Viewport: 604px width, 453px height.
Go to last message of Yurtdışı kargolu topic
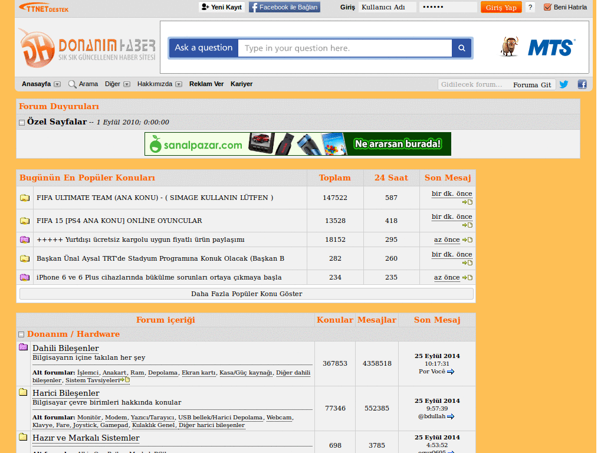pyautogui.click(x=467, y=240)
